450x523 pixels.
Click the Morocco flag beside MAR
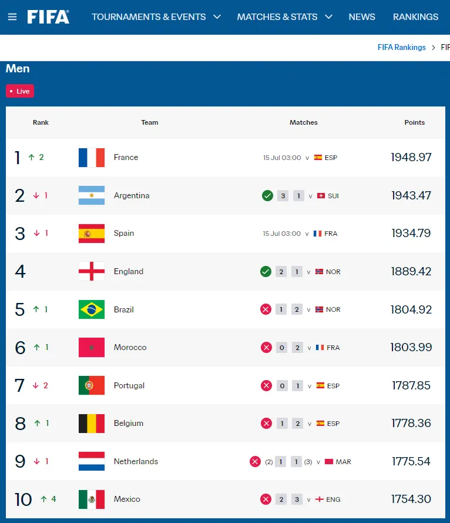(x=329, y=462)
